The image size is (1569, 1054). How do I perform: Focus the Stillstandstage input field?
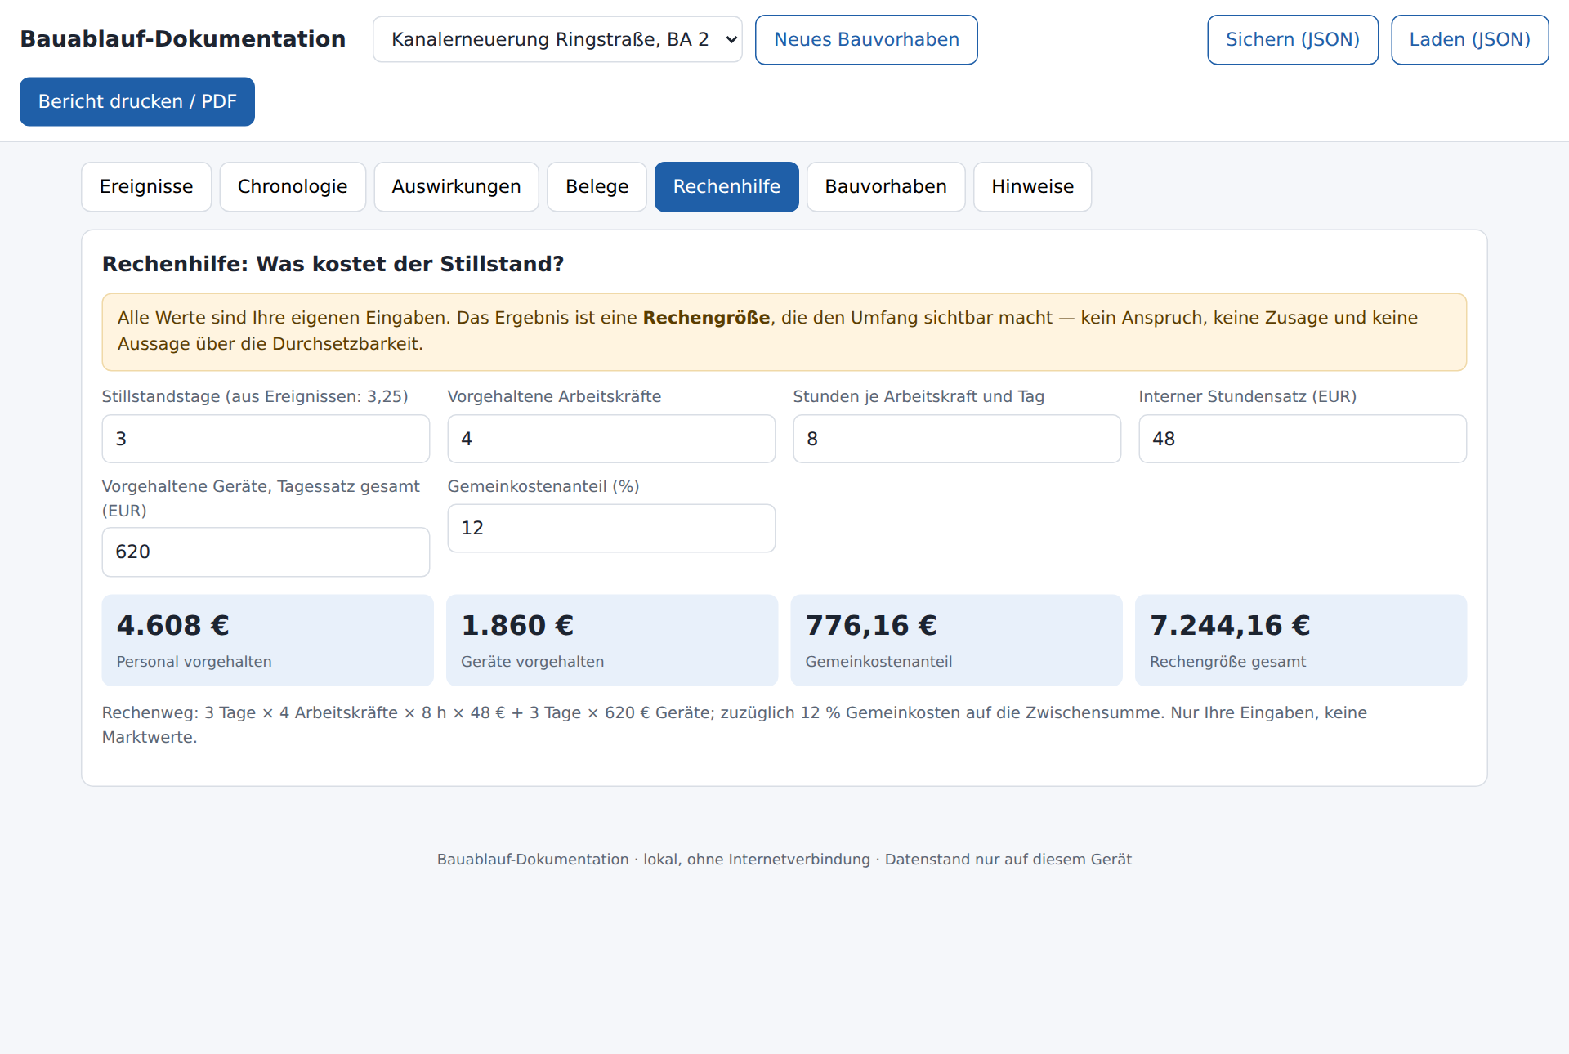click(266, 439)
